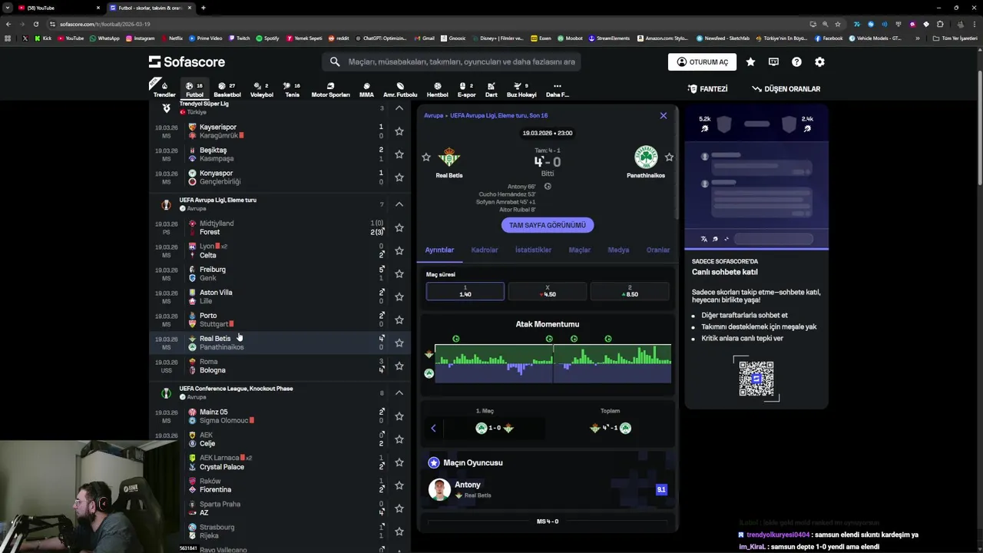Switch to the Oranlar tab
The height and width of the screenshot is (553, 983).
[657, 250]
